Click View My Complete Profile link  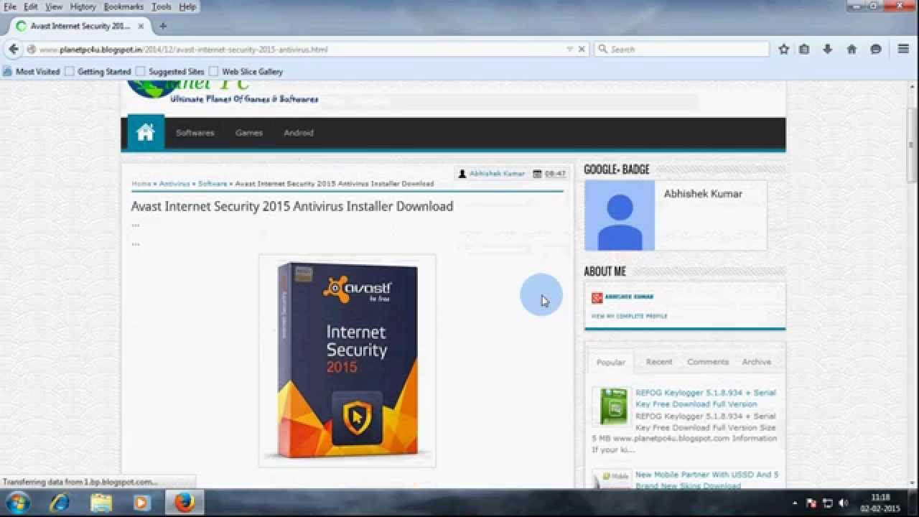pyautogui.click(x=630, y=316)
